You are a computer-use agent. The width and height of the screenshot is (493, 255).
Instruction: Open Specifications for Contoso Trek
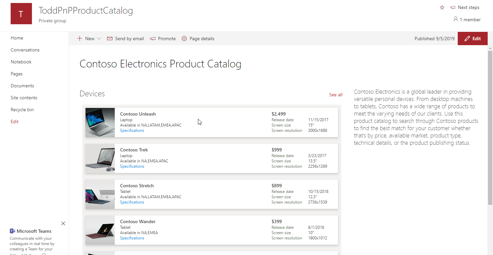(132, 166)
